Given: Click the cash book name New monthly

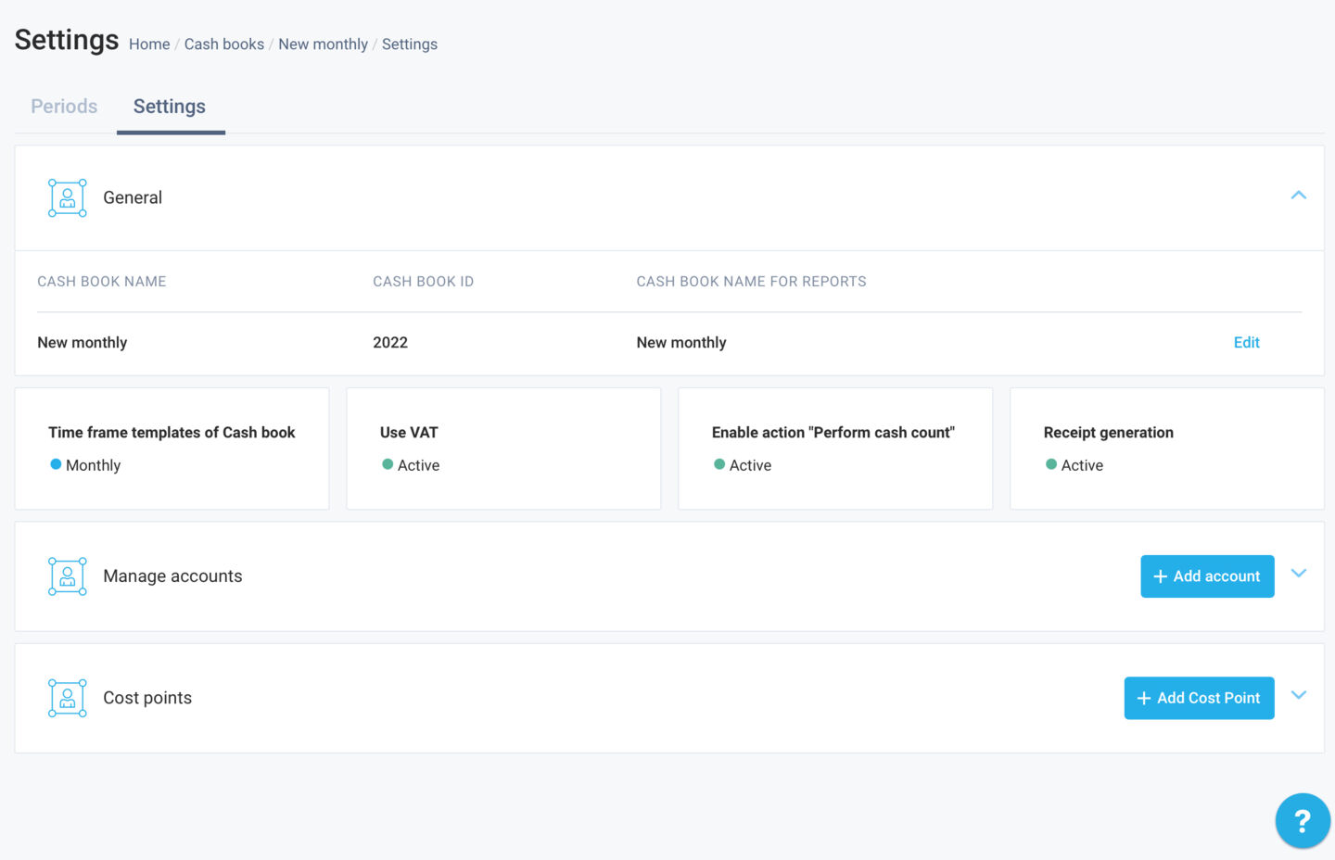Looking at the screenshot, I should pyautogui.click(x=83, y=343).
